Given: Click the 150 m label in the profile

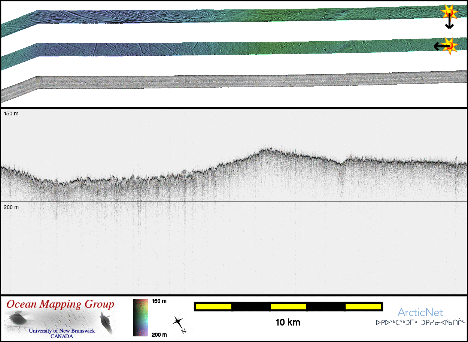Looking at the screenshot, I should pos(11,114).
